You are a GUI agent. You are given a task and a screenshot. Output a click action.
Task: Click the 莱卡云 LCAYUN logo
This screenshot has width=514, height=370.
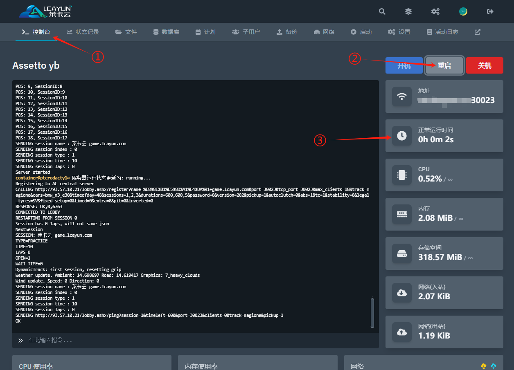pyautogui.click(x=45, y=11)
